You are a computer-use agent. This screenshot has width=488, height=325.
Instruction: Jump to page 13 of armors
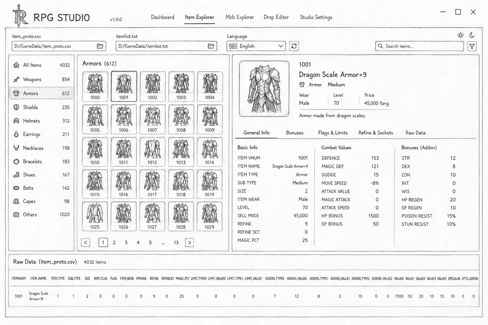pyautogui.click(x=176, y=242)
